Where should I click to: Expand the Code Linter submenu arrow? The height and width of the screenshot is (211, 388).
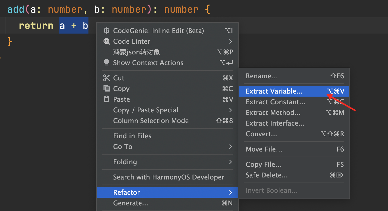(x=230, y=41)
